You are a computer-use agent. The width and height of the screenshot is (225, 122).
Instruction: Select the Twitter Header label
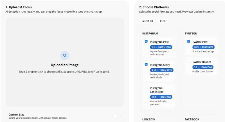click(x=201, y=62)
